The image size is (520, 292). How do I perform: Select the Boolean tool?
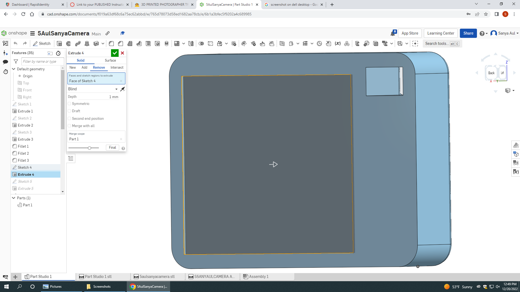click(201, 44)
